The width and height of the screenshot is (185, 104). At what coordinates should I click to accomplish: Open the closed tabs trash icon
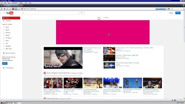[184, 5]
